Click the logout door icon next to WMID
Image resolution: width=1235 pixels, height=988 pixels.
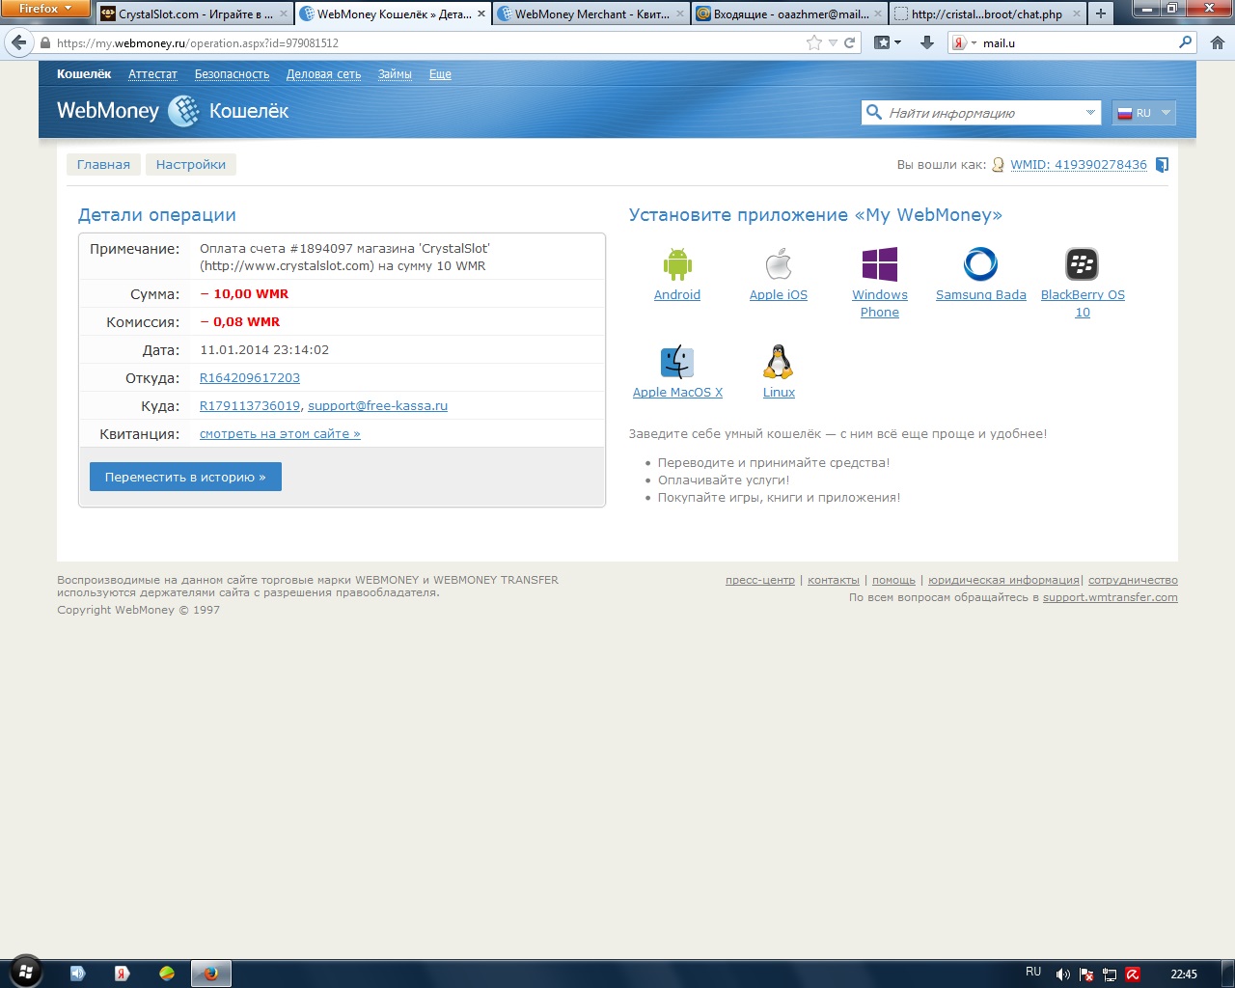click(x=1162, y=165)
